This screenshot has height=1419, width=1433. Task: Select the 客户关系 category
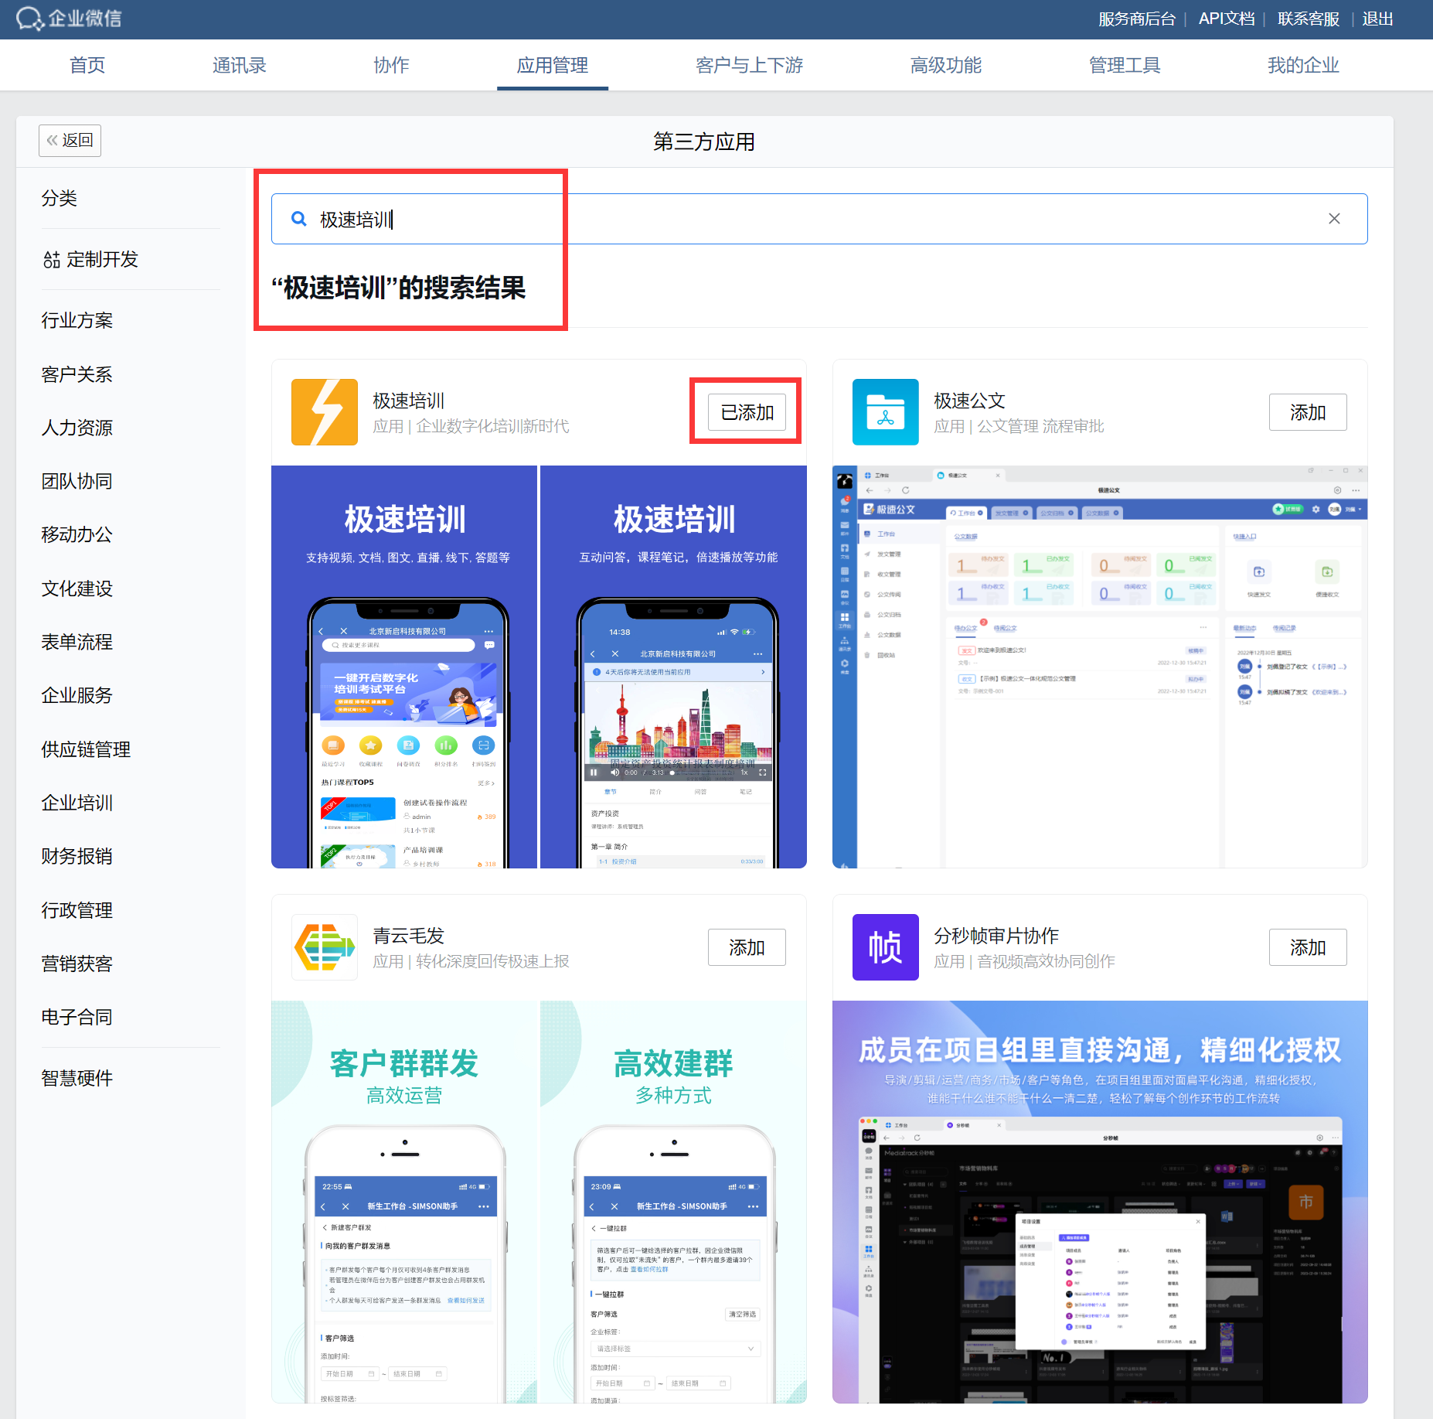click(77, 374)
